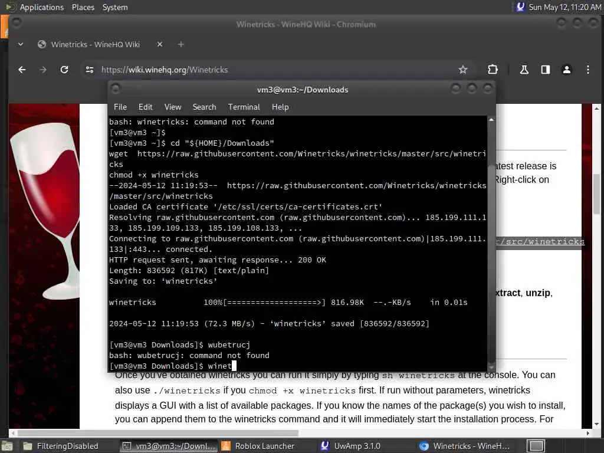Screen dimensions: 604x453
Task: Switch to the vm3@vm3 terminal in taskbar
Action: [169, 446]
